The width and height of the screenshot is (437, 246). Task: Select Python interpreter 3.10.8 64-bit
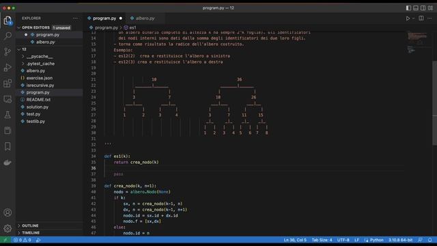tap(400, 240)
